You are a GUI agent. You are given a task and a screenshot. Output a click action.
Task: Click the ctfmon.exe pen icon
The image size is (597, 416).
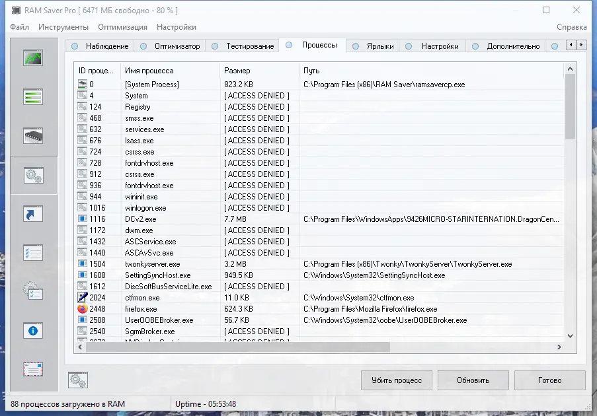pyautogui.click(x=82, y=297)
